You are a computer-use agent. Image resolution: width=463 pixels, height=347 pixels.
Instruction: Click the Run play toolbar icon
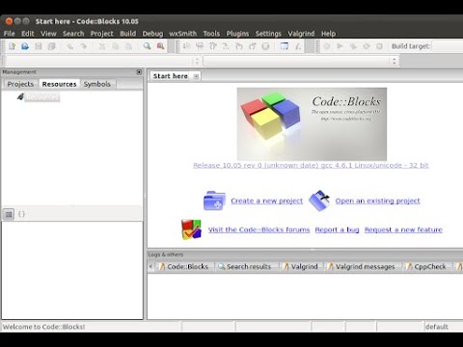tap(340, 46)
